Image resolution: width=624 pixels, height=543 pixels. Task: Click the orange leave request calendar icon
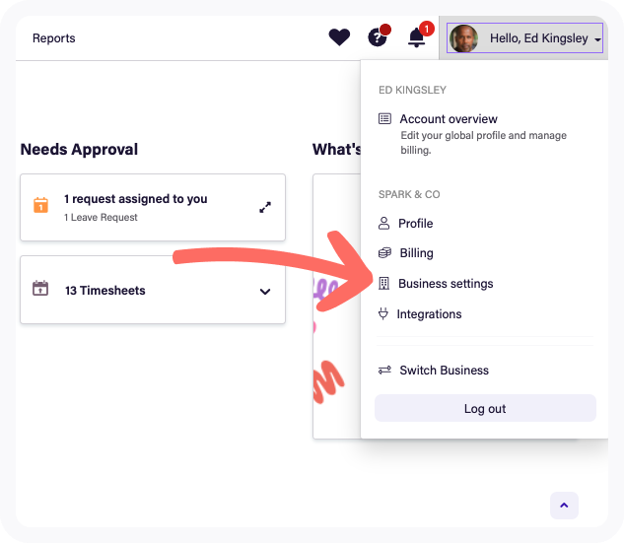tap(40, 206)
